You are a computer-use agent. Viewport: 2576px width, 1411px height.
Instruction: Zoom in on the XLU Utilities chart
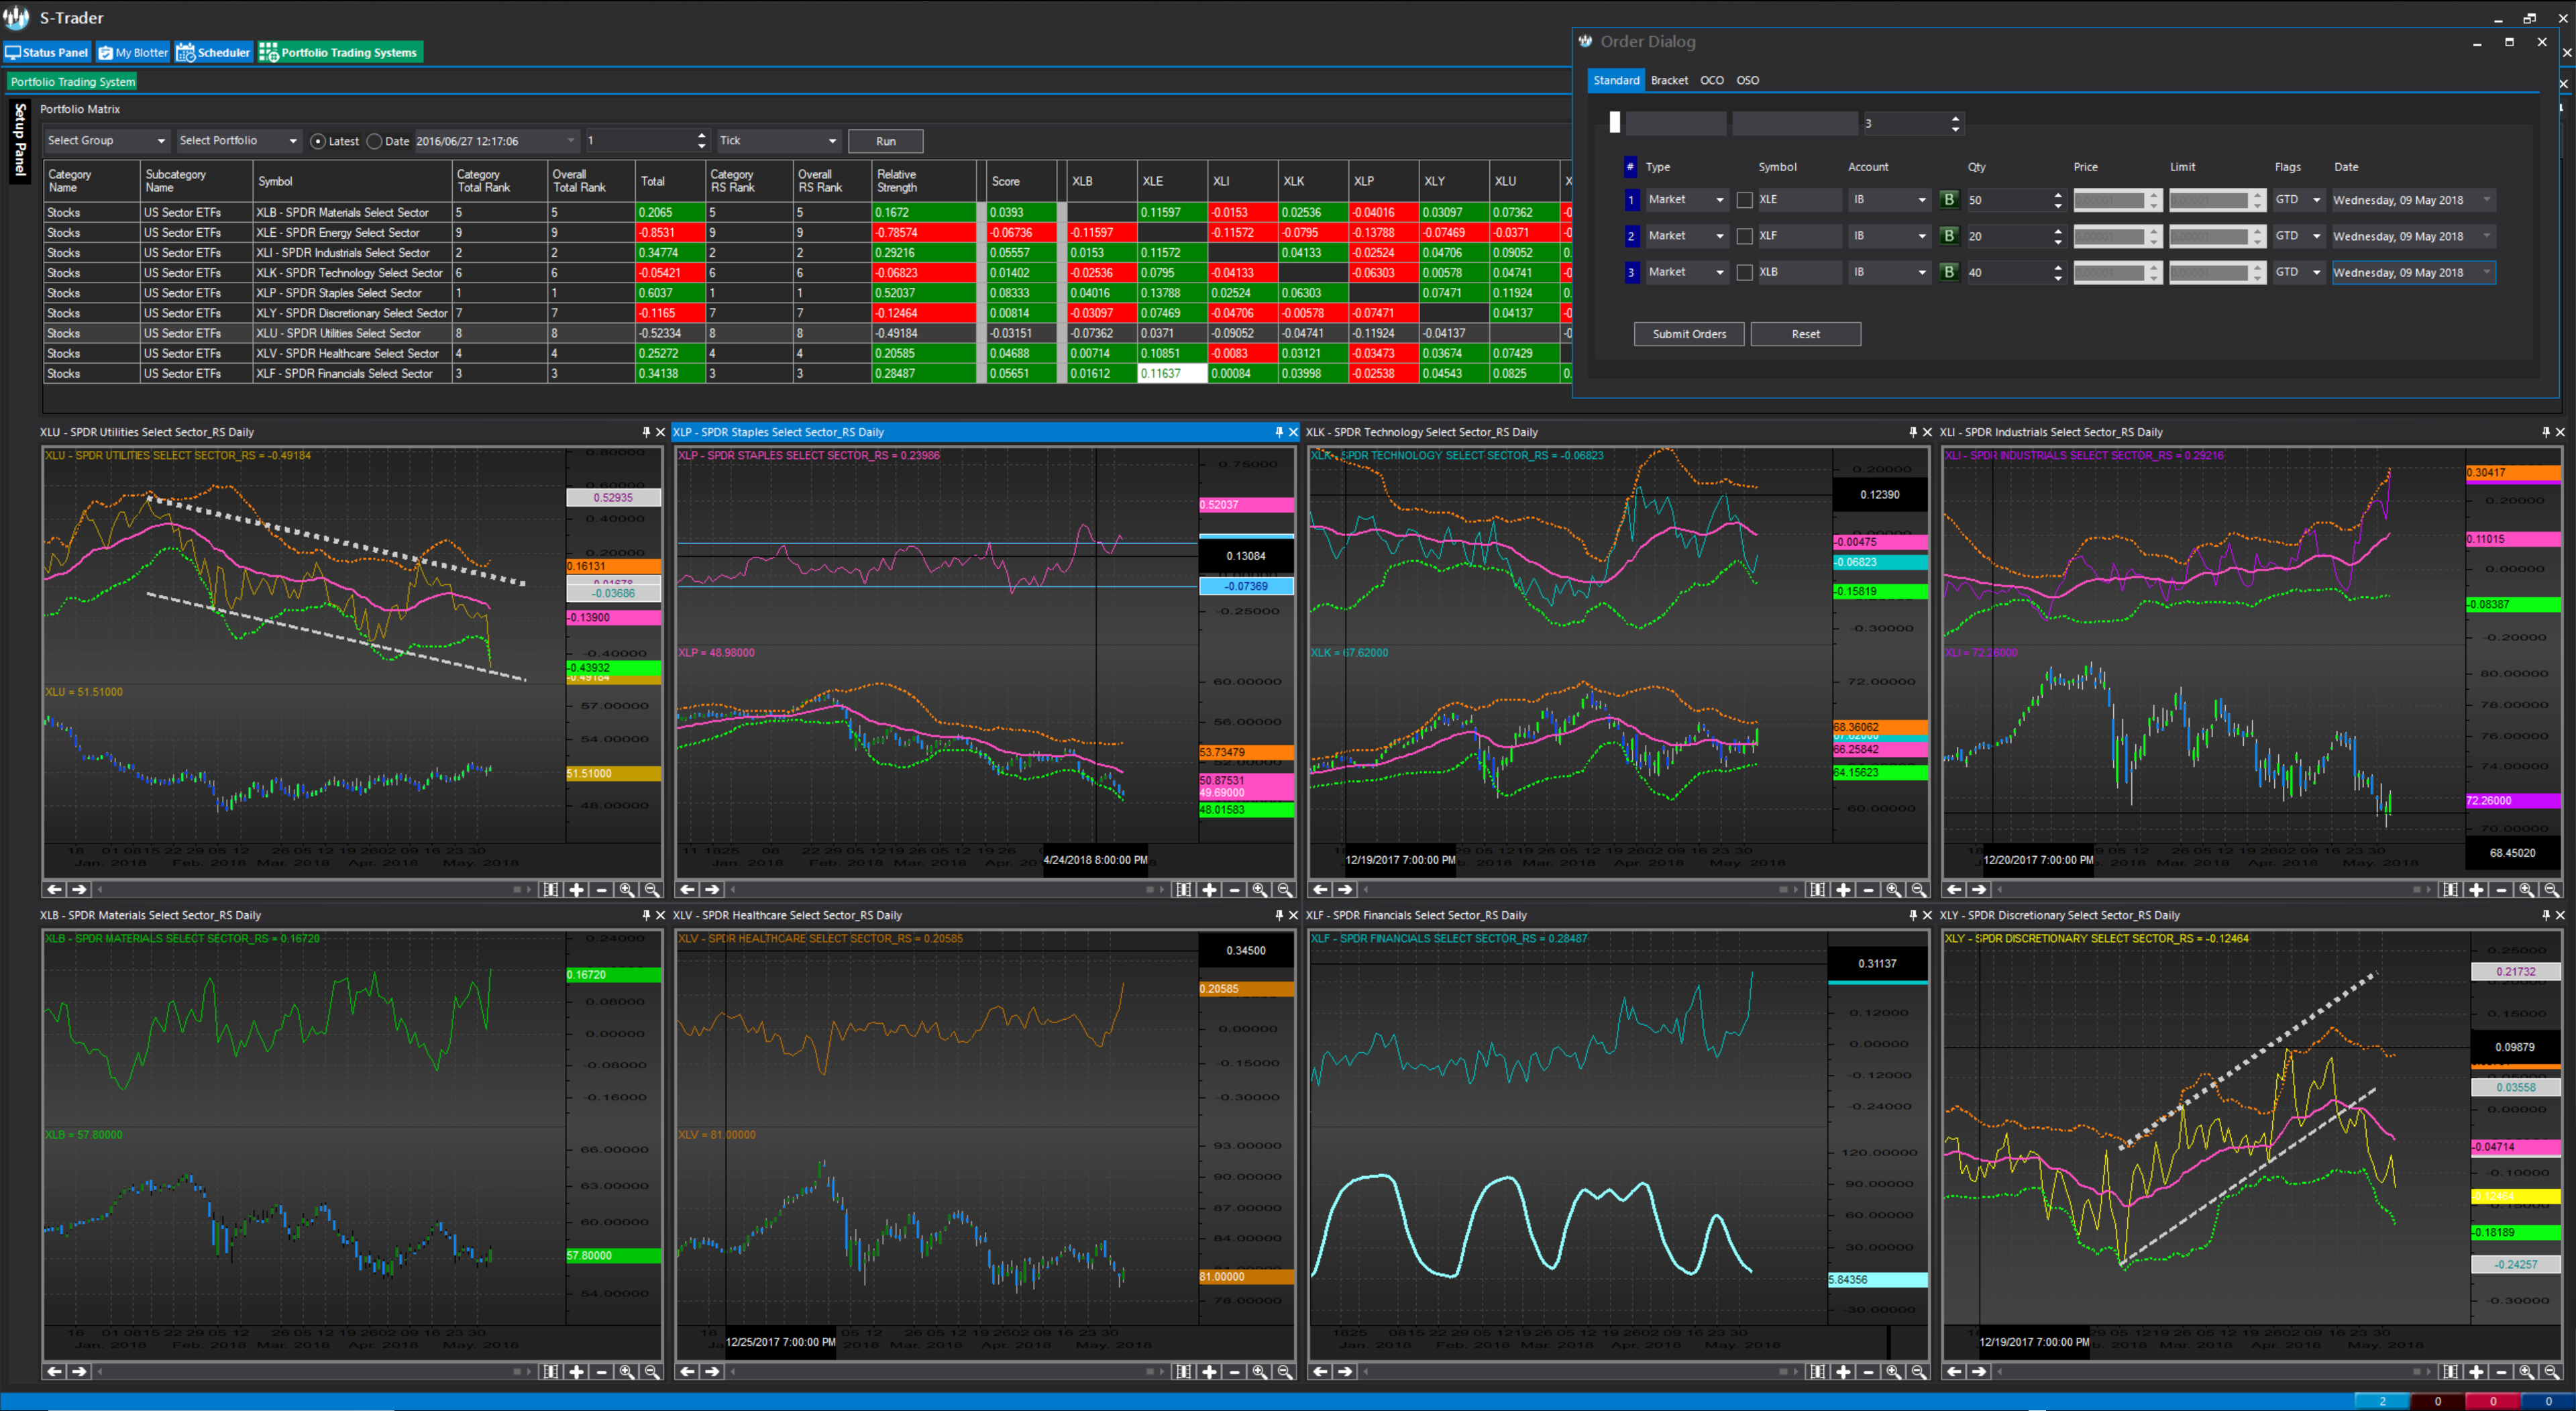(626, 889)
